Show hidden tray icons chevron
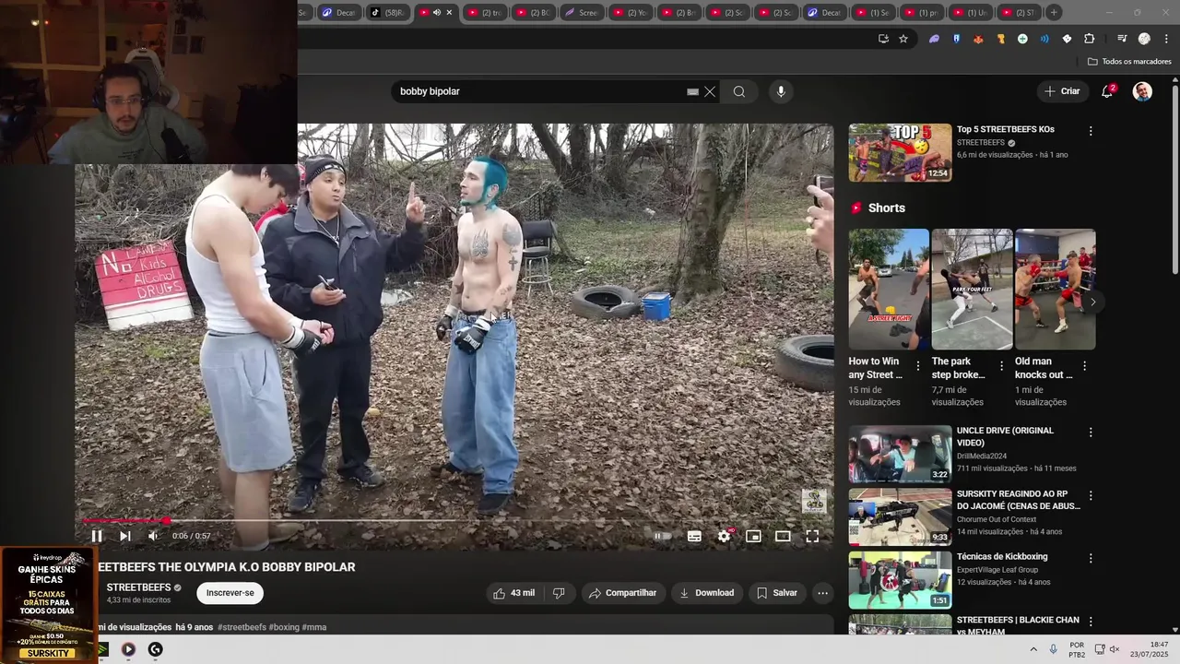The image size is (1180, 664). [x=1033, y=649]
